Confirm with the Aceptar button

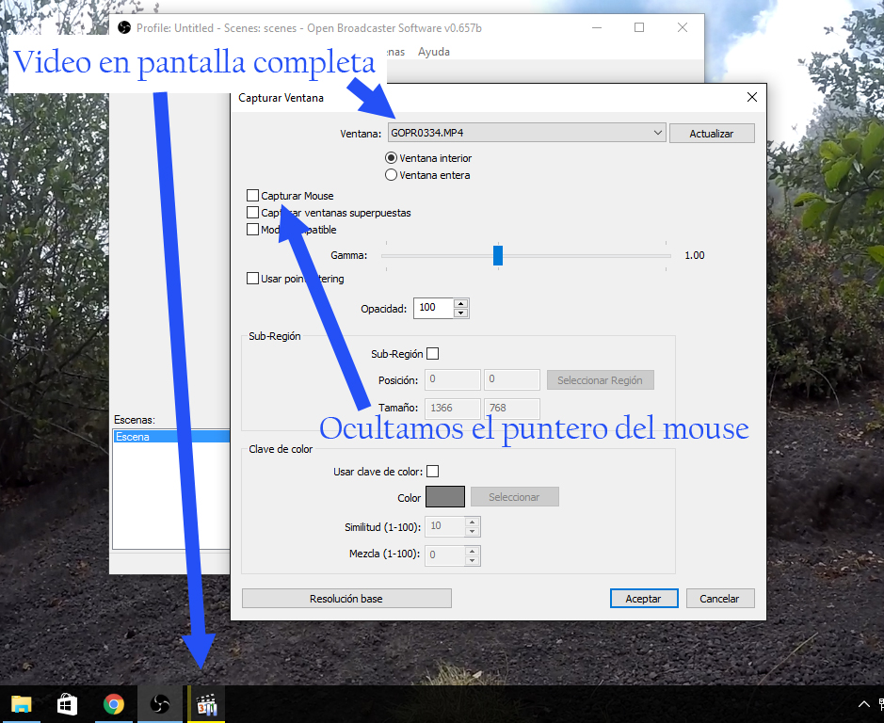(x=643, y=599)
